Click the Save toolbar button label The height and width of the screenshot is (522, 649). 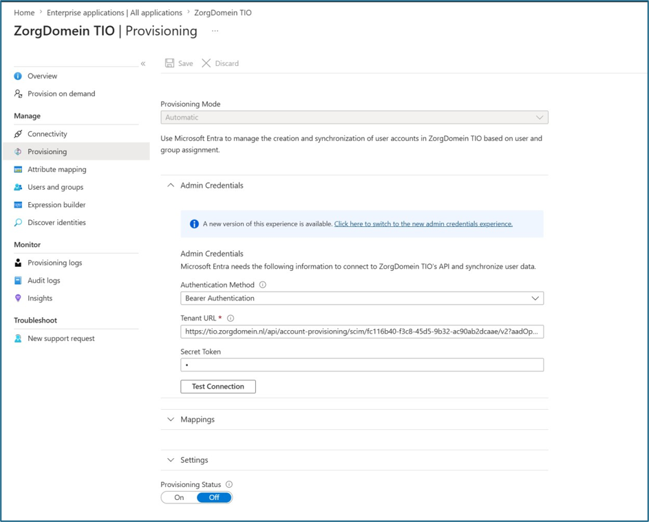pyautogui.click(x=185, y=63)
